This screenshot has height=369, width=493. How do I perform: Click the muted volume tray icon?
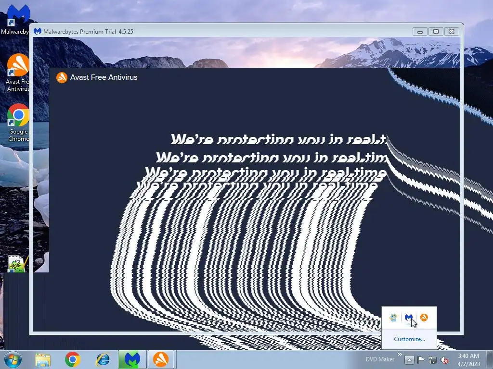click(444, 360)
